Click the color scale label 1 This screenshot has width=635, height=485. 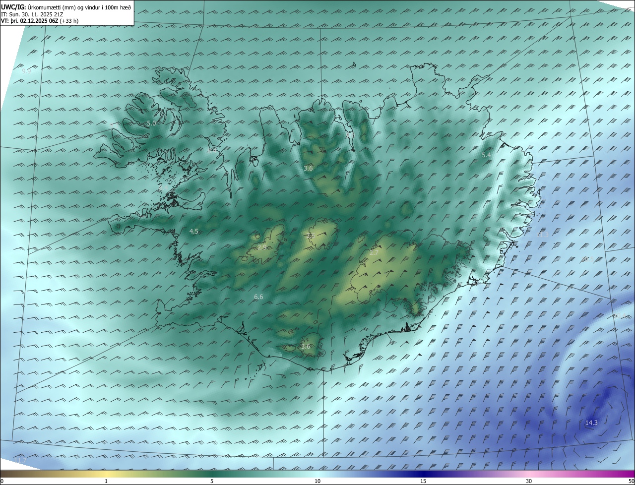(106, 482)
